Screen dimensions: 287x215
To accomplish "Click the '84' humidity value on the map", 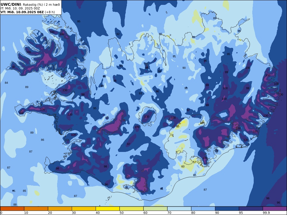I will 6,83.
